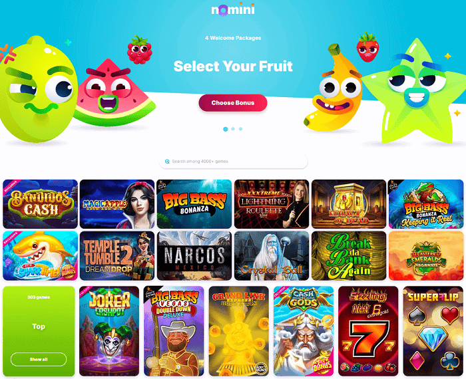Click the Choose Bonus button
This screenshot has height=379, width=466.
(x=233, y=103)
